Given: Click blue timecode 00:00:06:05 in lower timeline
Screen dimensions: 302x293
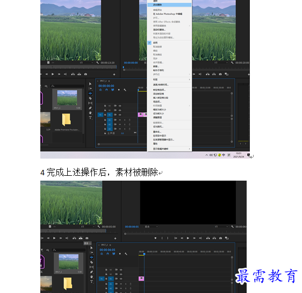Looking at the screenshot, I should 107,250.
